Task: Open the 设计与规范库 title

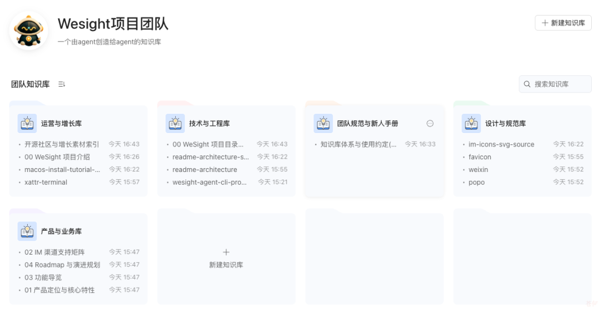Action: pyautogui.click(x=505, y=123)
